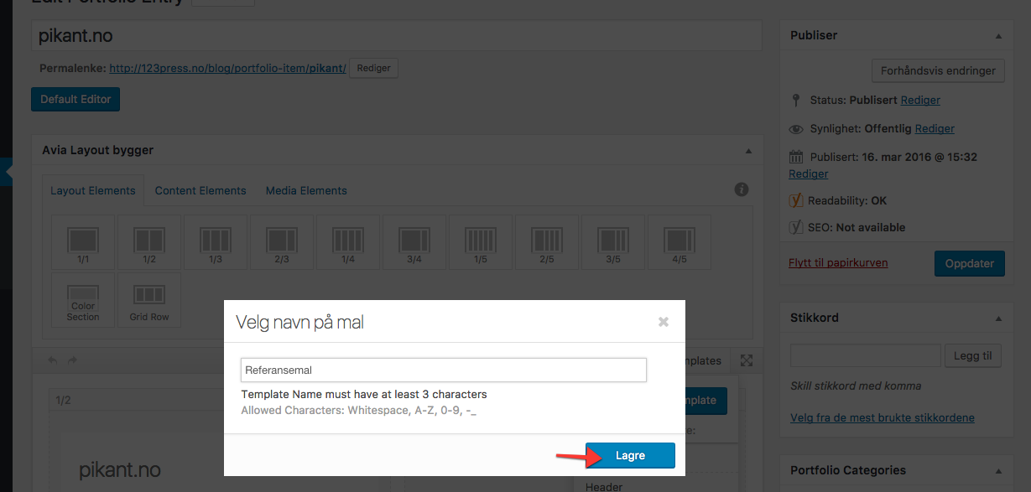This screenshot has height=492, width=1031.
Task: Click Legg til tag button
Action: pos(973,355)
